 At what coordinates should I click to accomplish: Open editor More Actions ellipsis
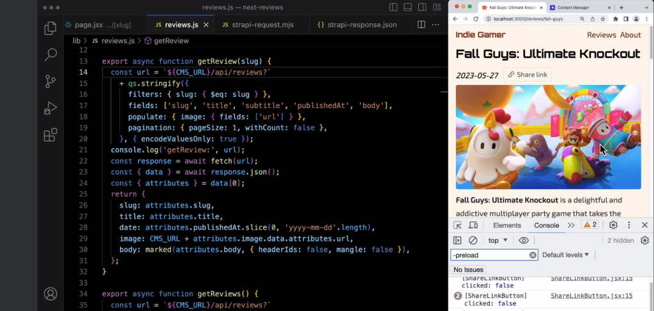(x=436, y=25)
